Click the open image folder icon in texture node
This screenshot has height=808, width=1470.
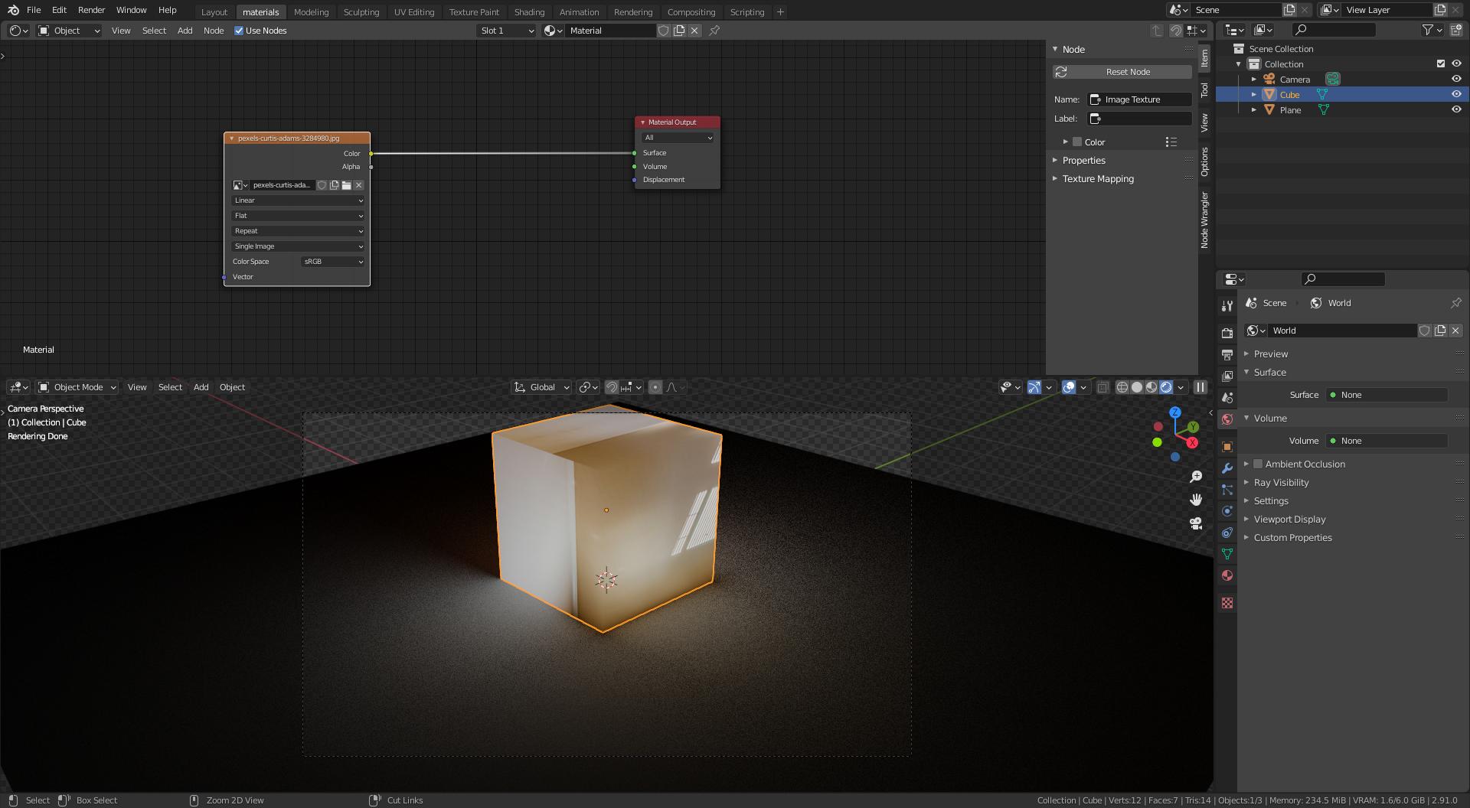347,185
